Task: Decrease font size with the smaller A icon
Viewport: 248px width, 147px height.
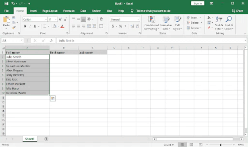Action: coord(65,19)
